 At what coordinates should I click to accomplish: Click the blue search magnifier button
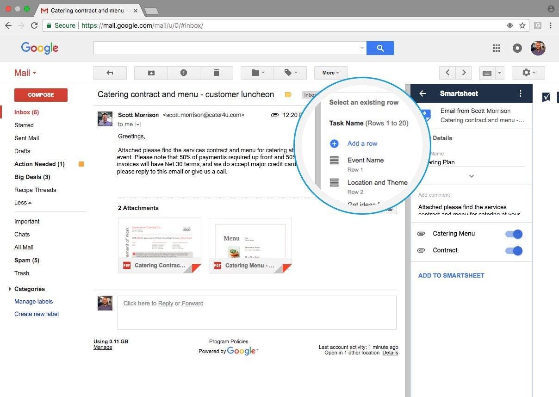(x=380, y=48)
